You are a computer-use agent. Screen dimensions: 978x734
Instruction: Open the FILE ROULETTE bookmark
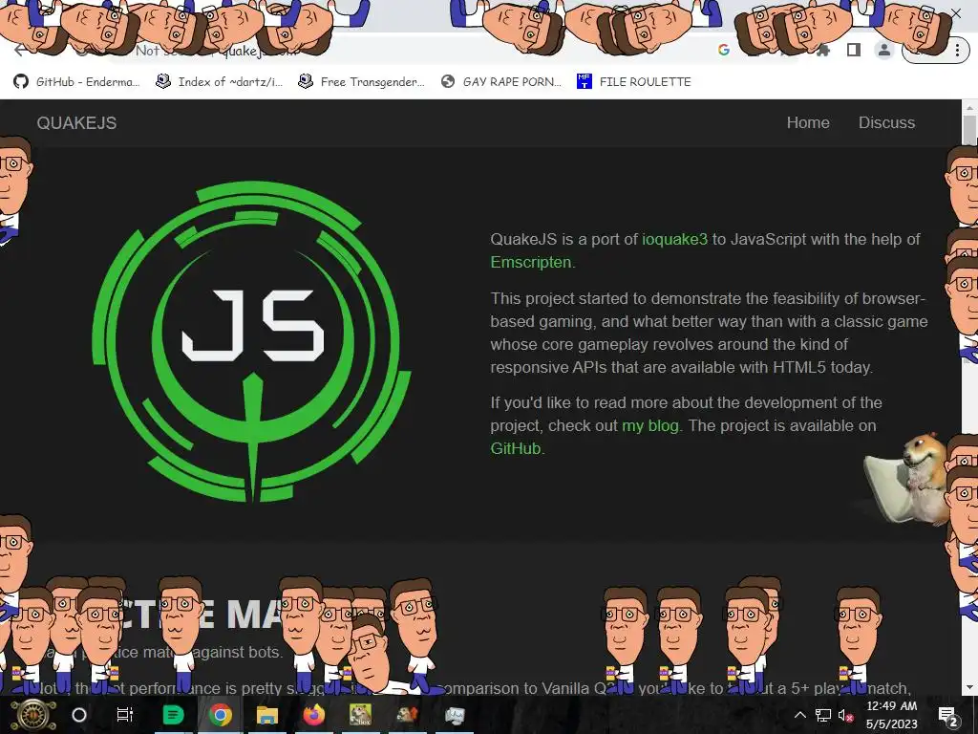[x=634, y=82]
